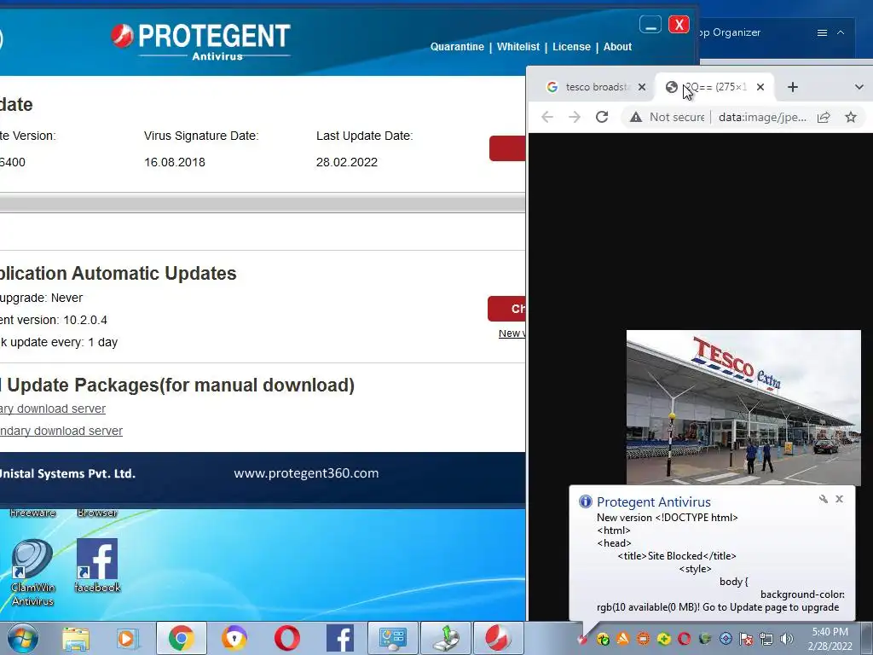Collapse the Desktop Organizer panel
This screenshot has height=655, width=873.
(841, 33)
